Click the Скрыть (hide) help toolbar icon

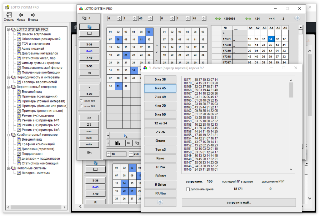coord(9,15)
